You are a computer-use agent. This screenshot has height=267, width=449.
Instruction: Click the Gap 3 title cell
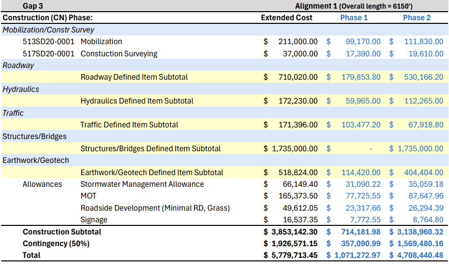point(34,6)
